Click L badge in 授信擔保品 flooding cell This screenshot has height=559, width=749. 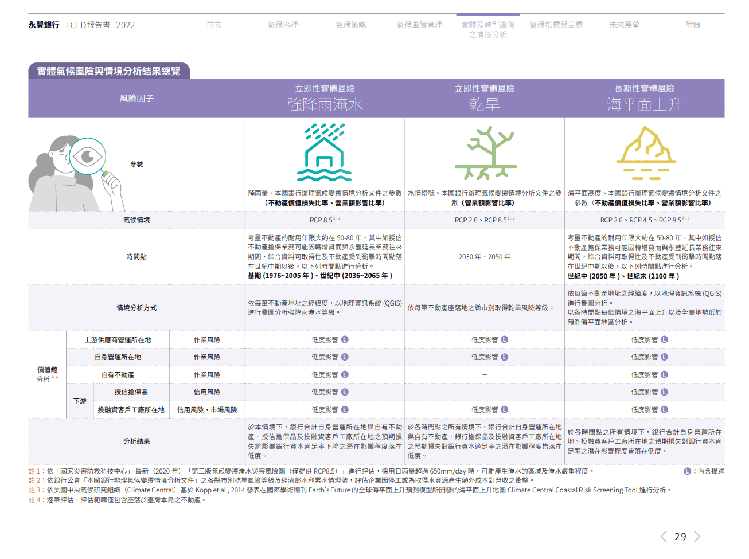[345, 392]
